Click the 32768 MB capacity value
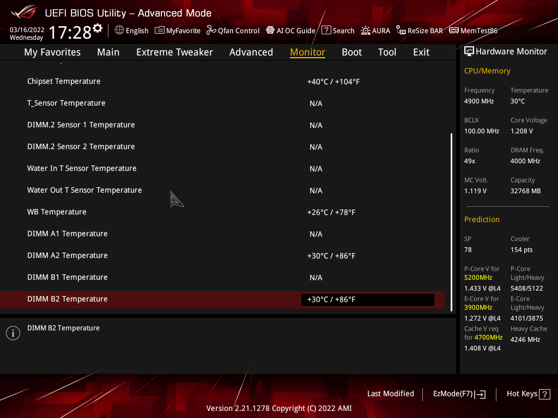 click(525, 191)
